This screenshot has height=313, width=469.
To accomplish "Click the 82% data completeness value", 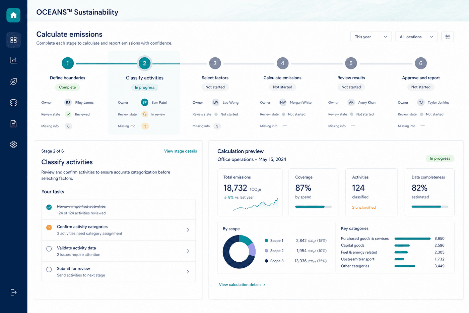I will coord(419,188).
